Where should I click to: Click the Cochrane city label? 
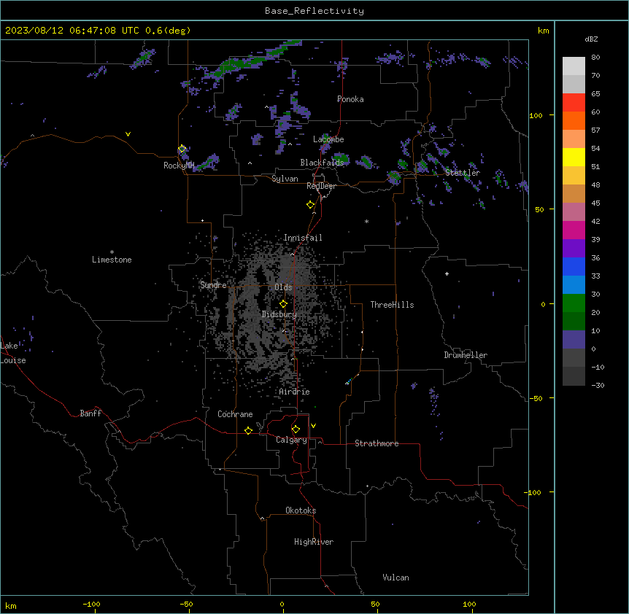point(235,414)
